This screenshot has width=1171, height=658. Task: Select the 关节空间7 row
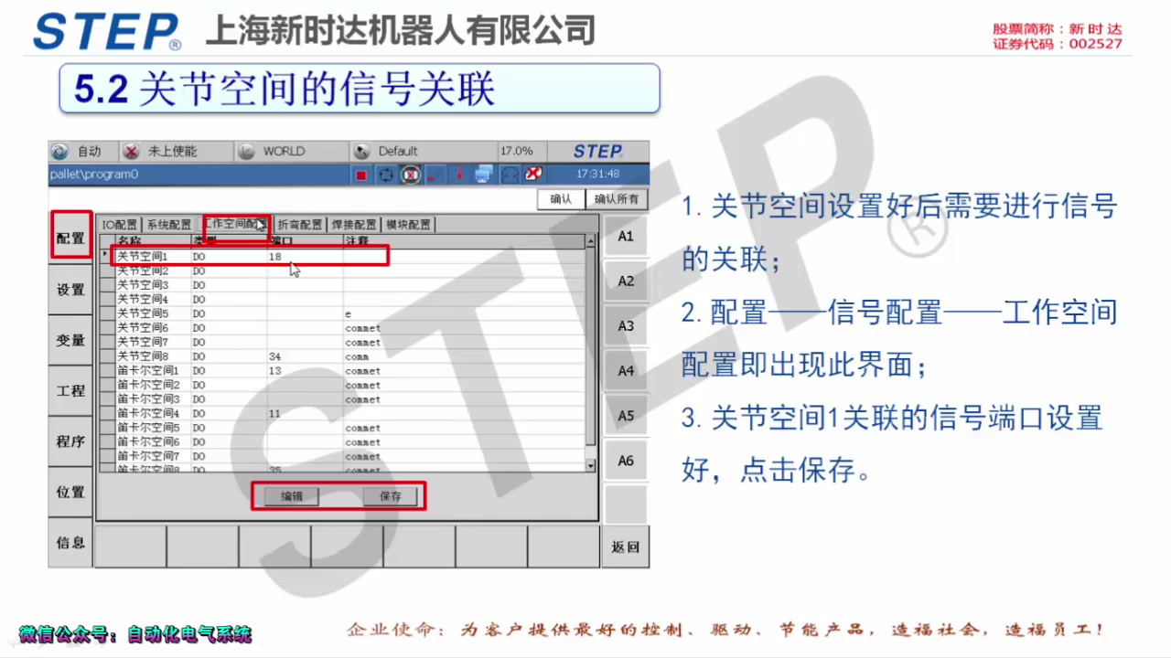point(342,342)
